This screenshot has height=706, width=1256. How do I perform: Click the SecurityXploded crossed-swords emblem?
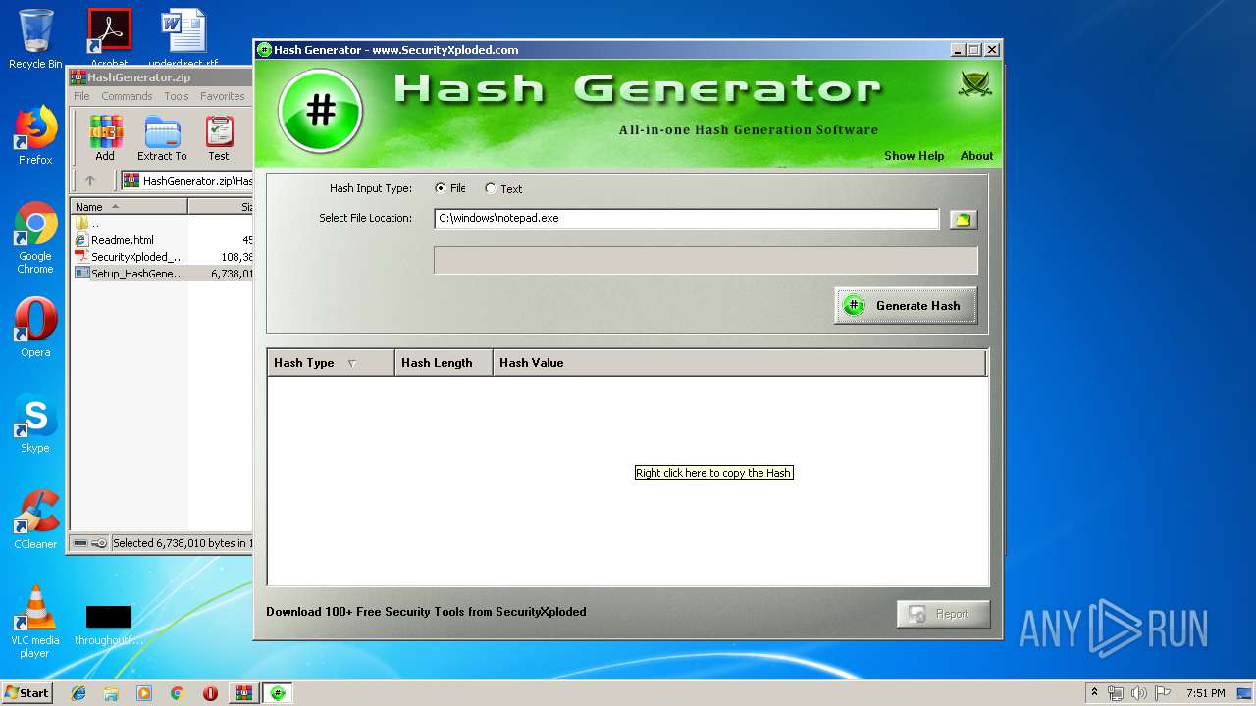pyautogui.click(x=974, y=84)
